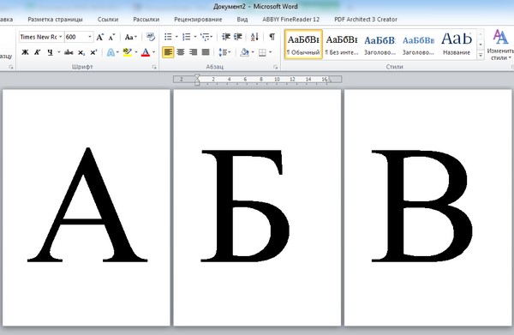Apply paragraph shading paint bucket
Viewport: 514px width, 335px height.
244,52
